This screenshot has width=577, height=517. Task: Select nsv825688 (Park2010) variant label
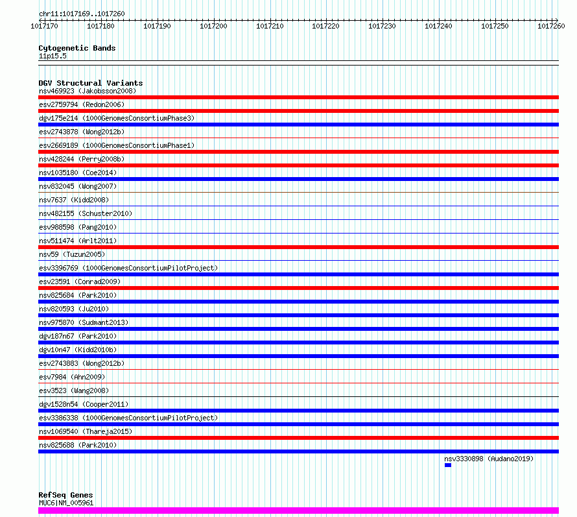[x=78, y=445]
